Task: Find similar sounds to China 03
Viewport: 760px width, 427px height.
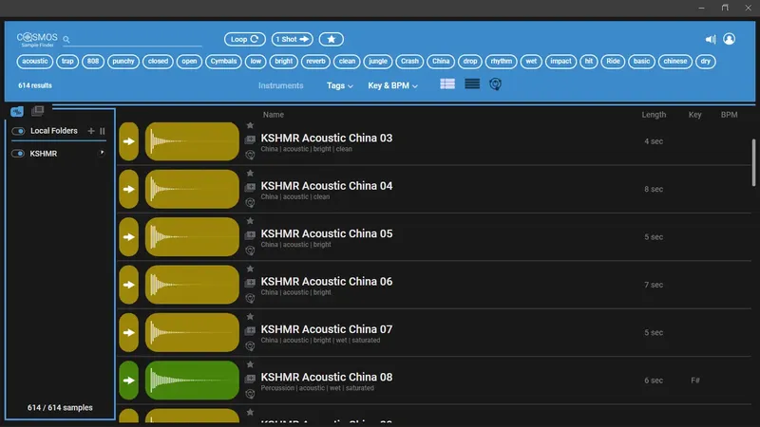Action: [250, 155]
